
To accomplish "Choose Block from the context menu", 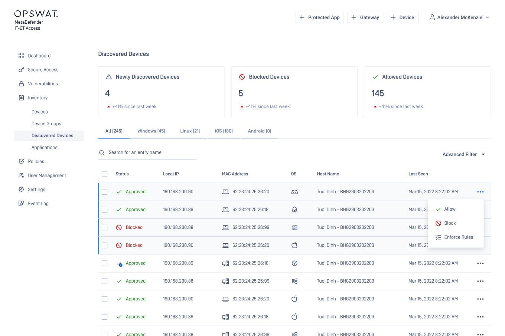I will click(x=450, y=223).
